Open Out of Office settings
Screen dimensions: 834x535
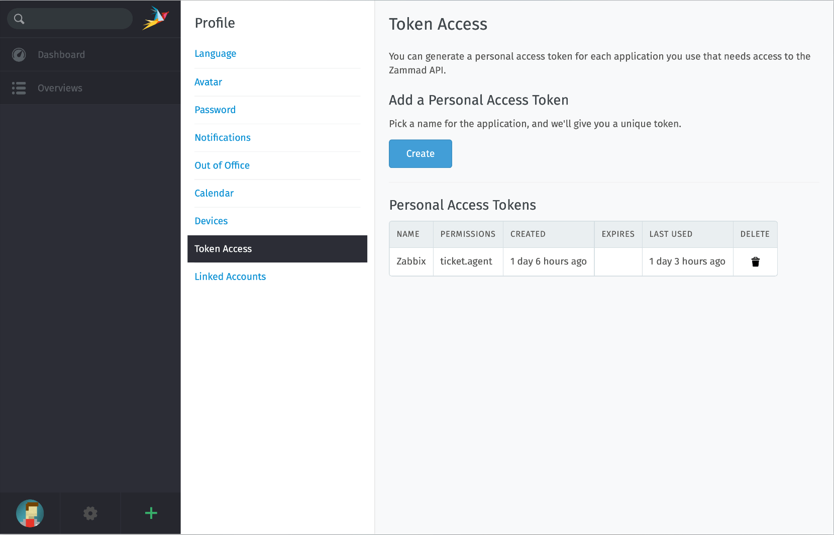coord(222,165)
